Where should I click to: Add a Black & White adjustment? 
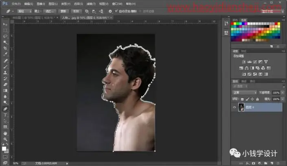click(252, 68)
